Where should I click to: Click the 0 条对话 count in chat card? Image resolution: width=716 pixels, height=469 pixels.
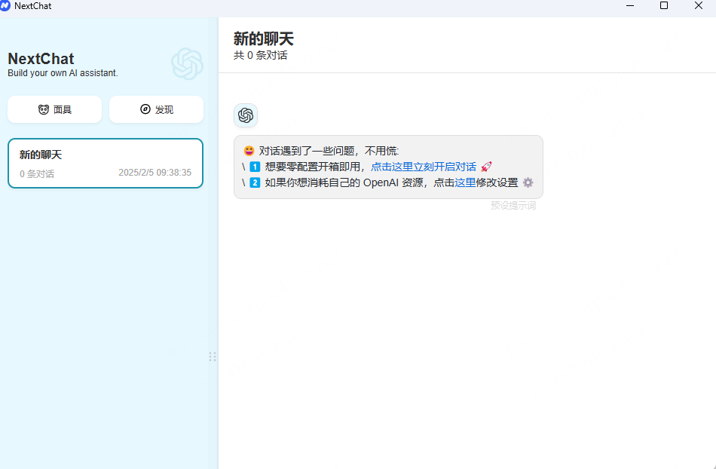tap(37, 174)
